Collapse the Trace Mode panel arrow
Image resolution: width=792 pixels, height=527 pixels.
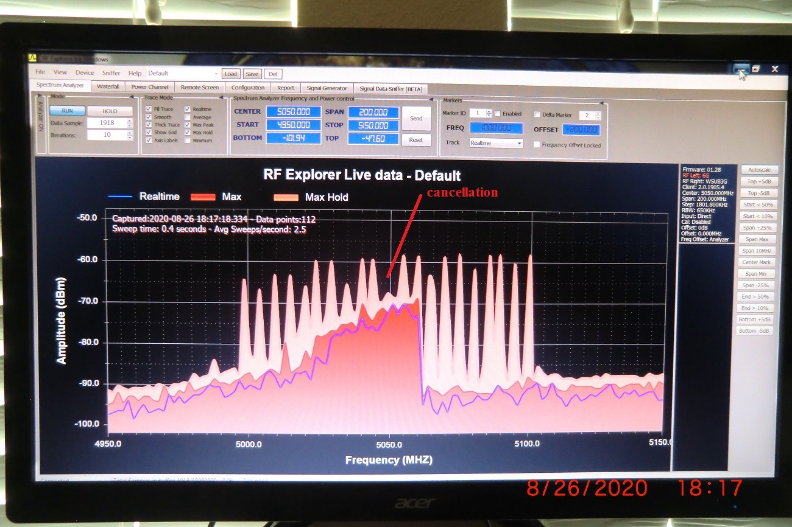220,97
